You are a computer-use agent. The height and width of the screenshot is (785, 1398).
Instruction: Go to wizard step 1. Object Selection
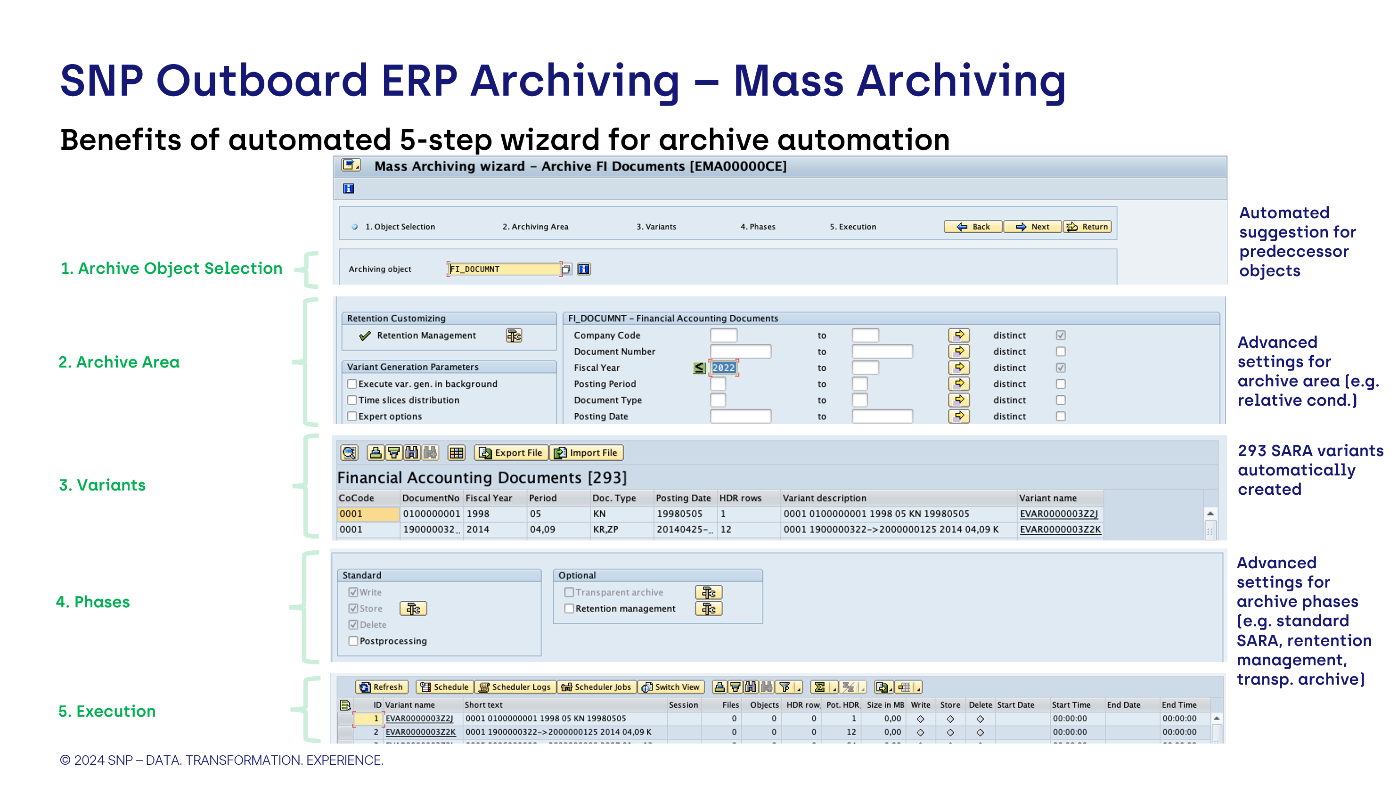point(400,227)
